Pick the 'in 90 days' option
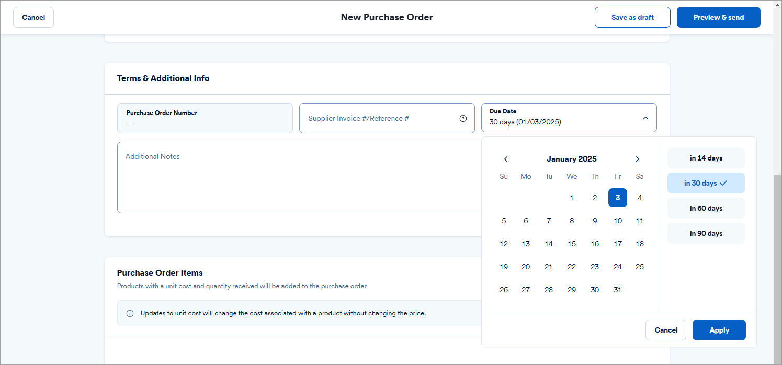This screenshot has height=365, width=782. coord(706,233)
